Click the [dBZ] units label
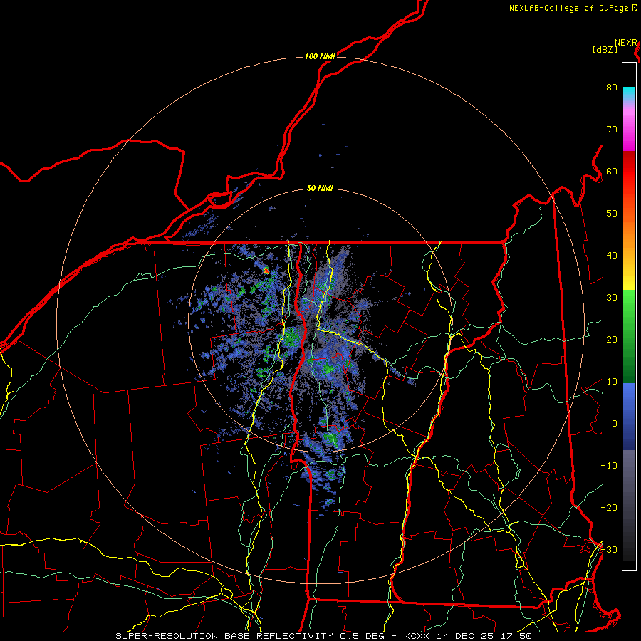This screenshot has height=641, width=641. [605, 49]
